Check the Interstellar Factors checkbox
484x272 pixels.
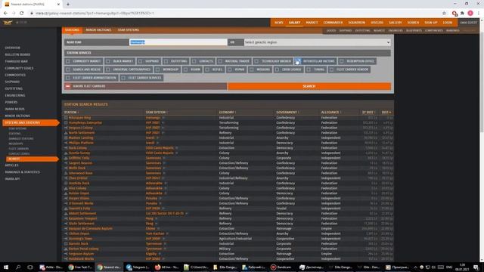tap(297, 61)
